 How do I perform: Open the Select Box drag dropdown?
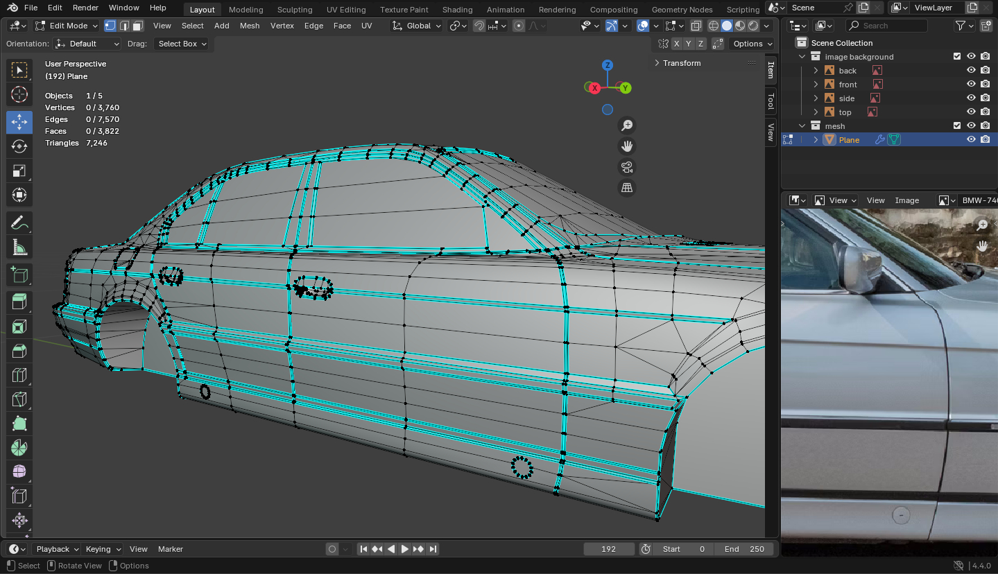pos(182,44)
